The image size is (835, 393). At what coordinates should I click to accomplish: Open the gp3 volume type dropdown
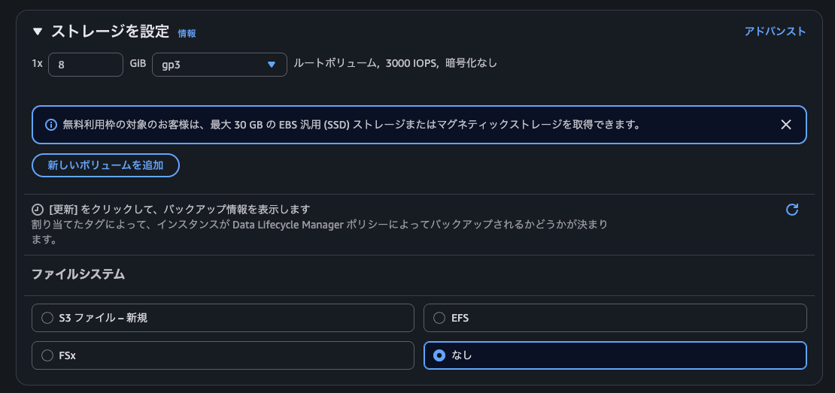click(220, 65)
